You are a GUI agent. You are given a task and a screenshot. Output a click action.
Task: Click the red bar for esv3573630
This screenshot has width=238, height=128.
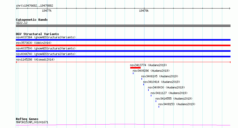[x=123, y=45]
